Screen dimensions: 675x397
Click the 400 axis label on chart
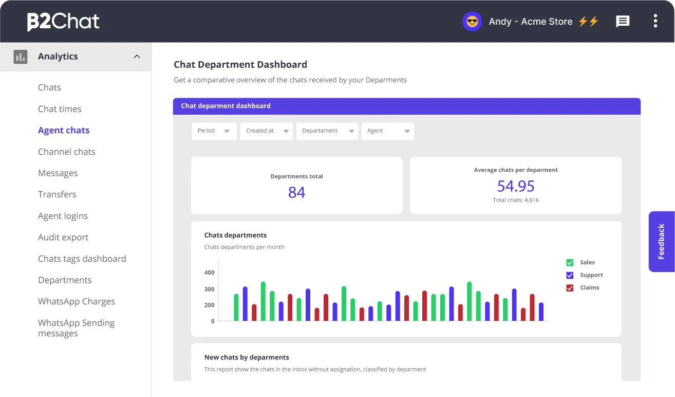tap(209, 273)
